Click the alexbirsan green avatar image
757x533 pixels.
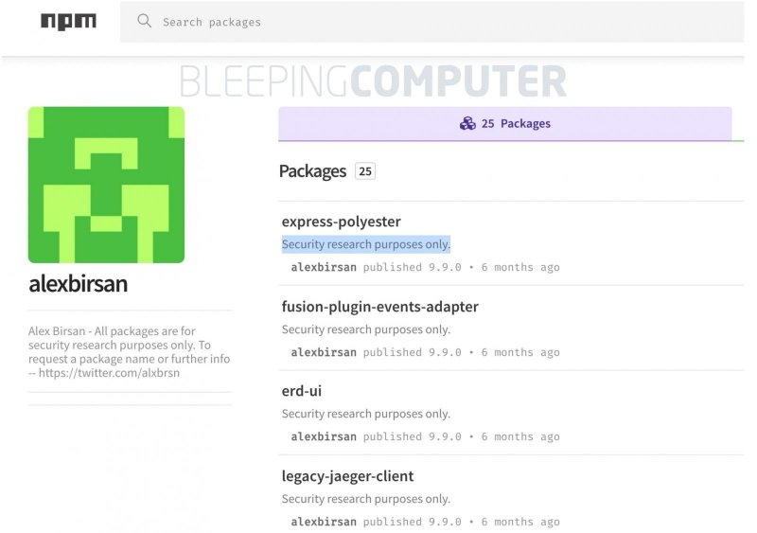[106, 185]
